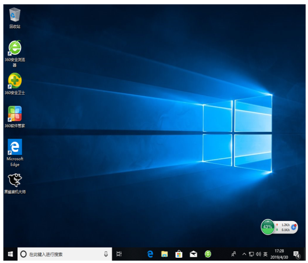Screen dimensions: 308x263
Task: Open File Explorer from the taskbar
Action: [x=164, y=254]
